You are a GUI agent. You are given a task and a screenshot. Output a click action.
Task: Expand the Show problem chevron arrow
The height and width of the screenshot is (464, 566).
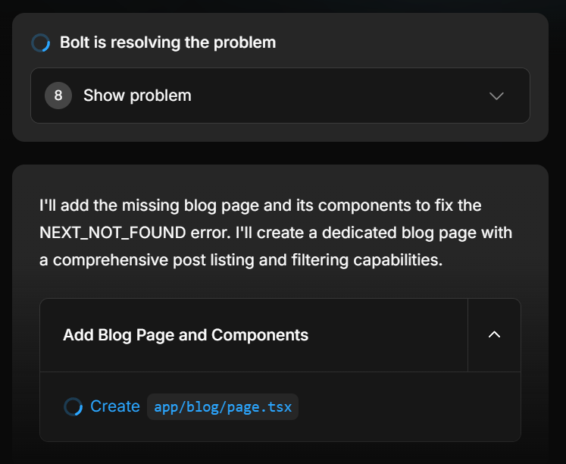[x=496, y=96]
